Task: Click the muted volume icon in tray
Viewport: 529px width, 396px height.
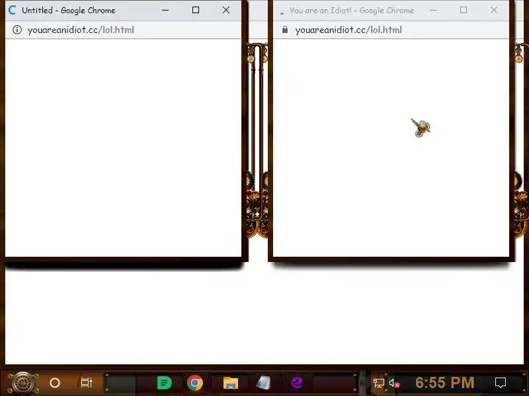Action: point(394,383)
